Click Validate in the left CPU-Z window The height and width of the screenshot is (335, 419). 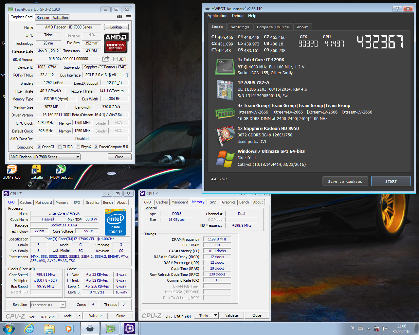click(95, 316)
